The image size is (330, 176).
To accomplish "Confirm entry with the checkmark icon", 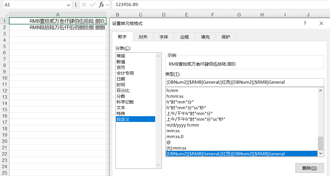I will (93, 5).
